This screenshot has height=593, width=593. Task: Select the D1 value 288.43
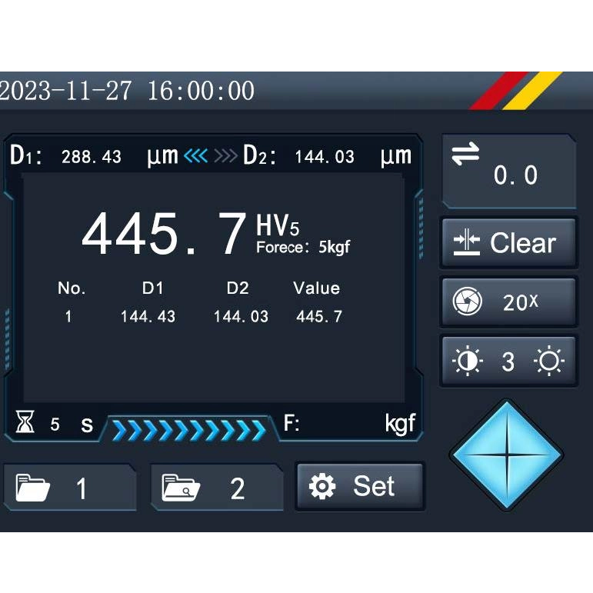point(91,157)
